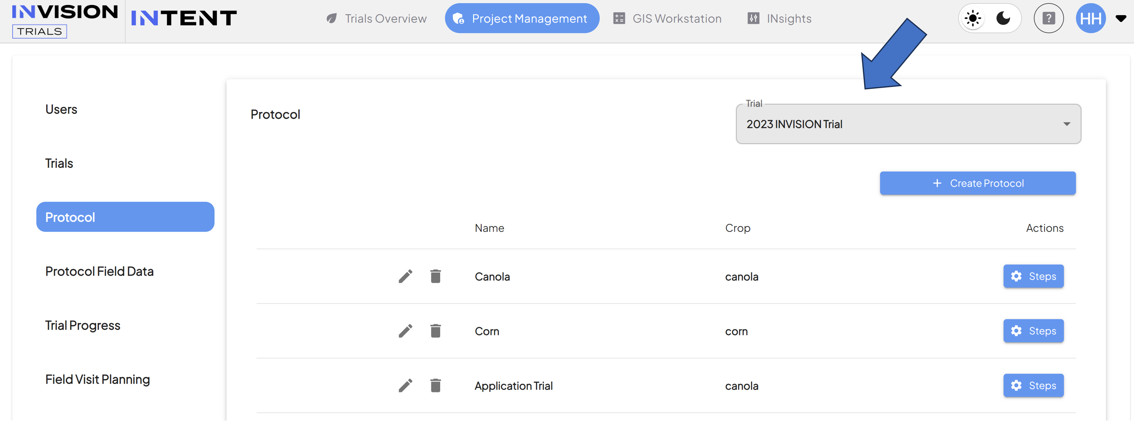This screenshot has height=425, width=1134.
Task: Open Steps for the Canola protocol
Action: point(1033,276)
